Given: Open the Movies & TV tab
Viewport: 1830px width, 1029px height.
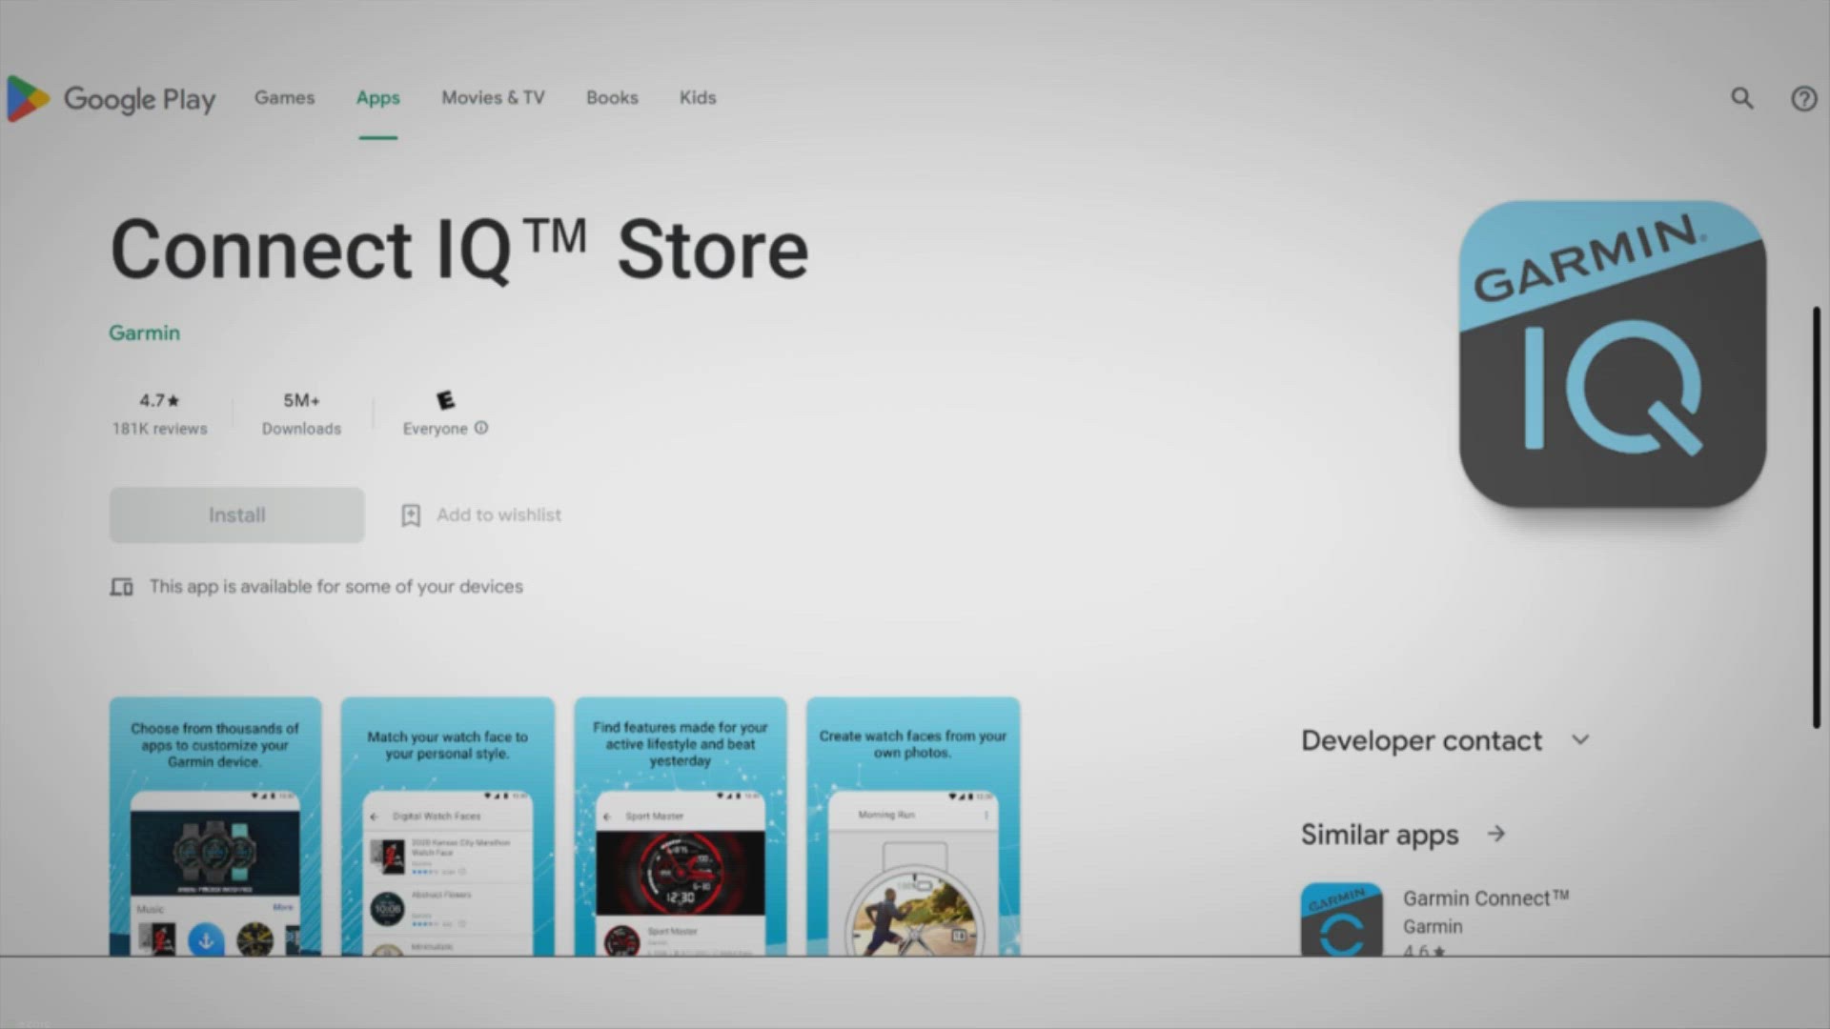Looking at the screenshot, I should (493, 98).
